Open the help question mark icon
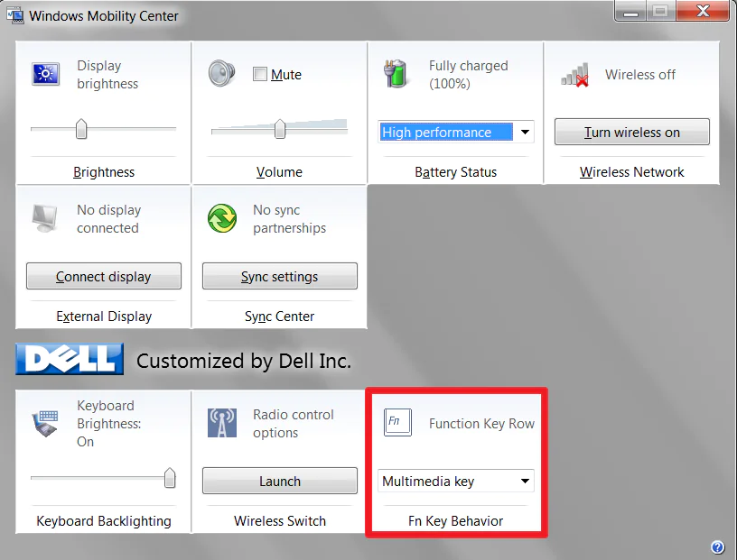 (717, 546)
